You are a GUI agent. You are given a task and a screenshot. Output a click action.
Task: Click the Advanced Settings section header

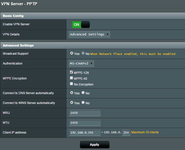click(93, 45)
